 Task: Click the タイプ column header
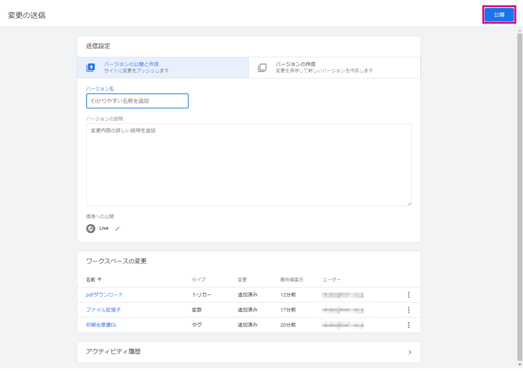click(199, 279)
